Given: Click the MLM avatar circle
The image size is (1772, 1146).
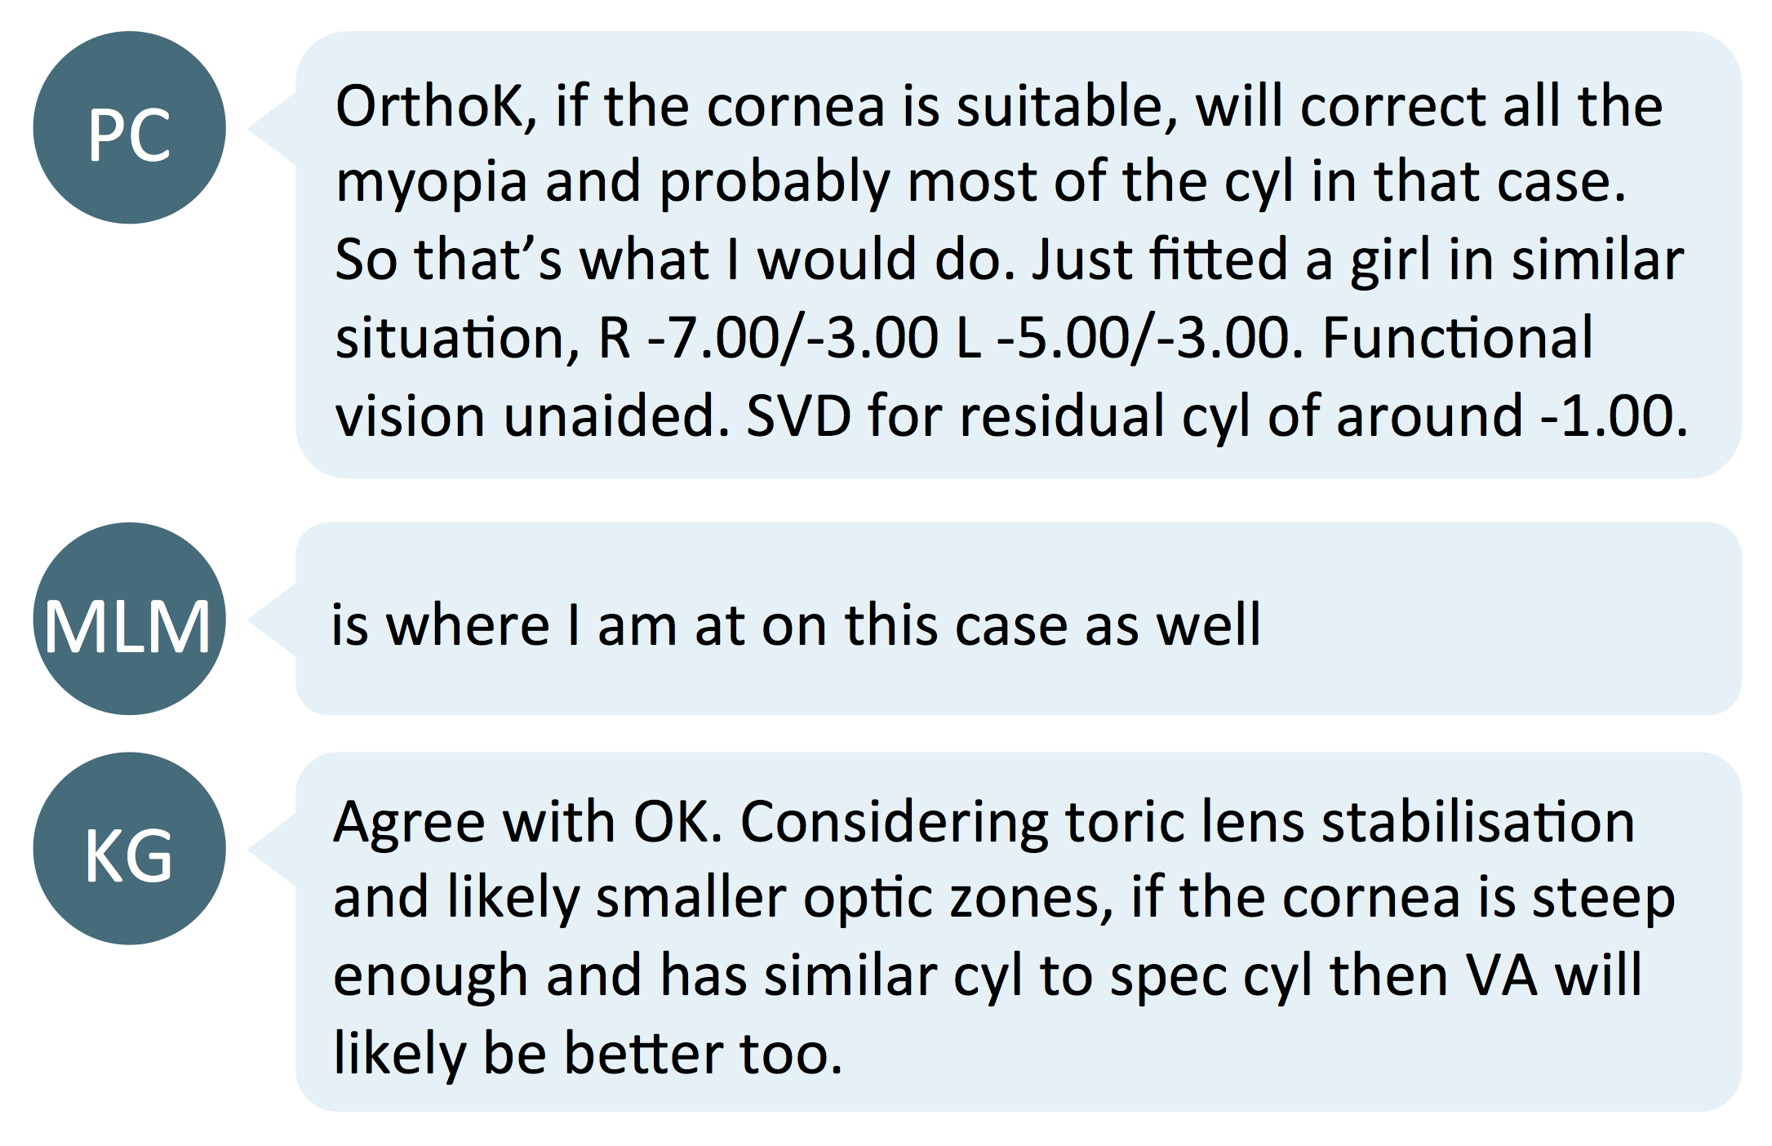Looking at the screenshot, I should tap(129, 619).
